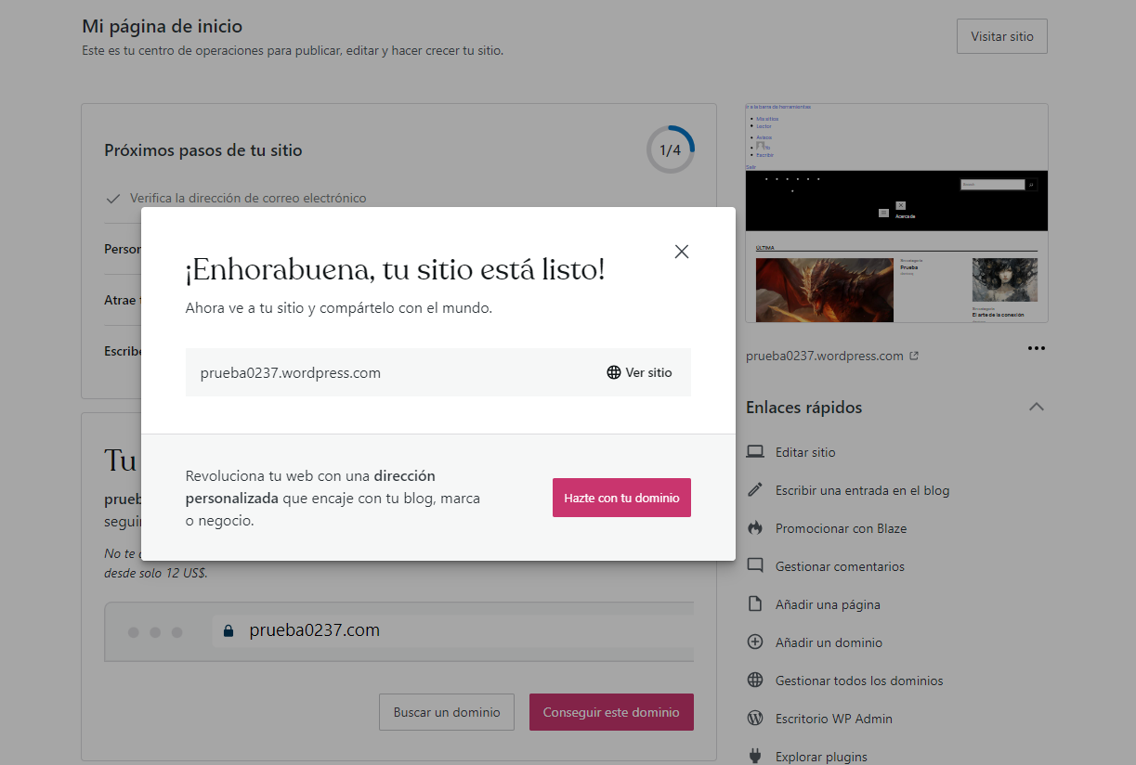Close the congratulations dialog with the X
Viewport: 1136px width, 765px height.
[682, 252]
